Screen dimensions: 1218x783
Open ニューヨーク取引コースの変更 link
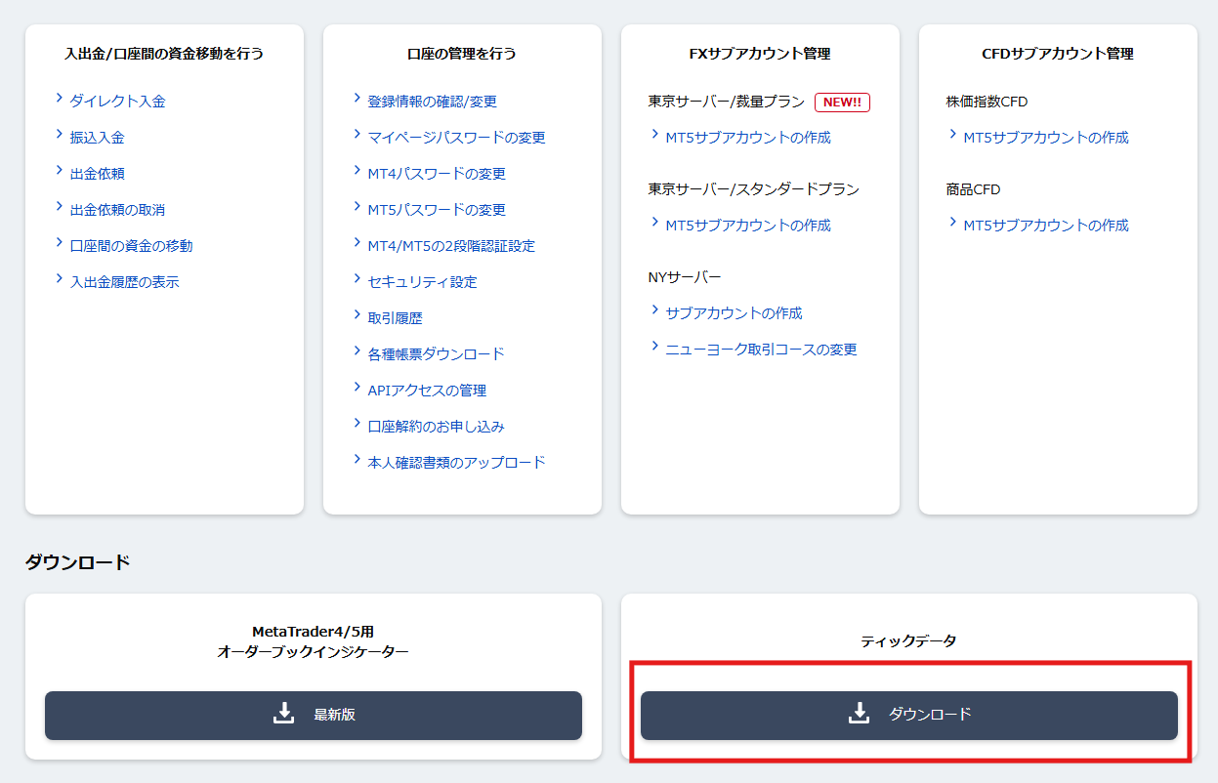click(x=762, y=349)
